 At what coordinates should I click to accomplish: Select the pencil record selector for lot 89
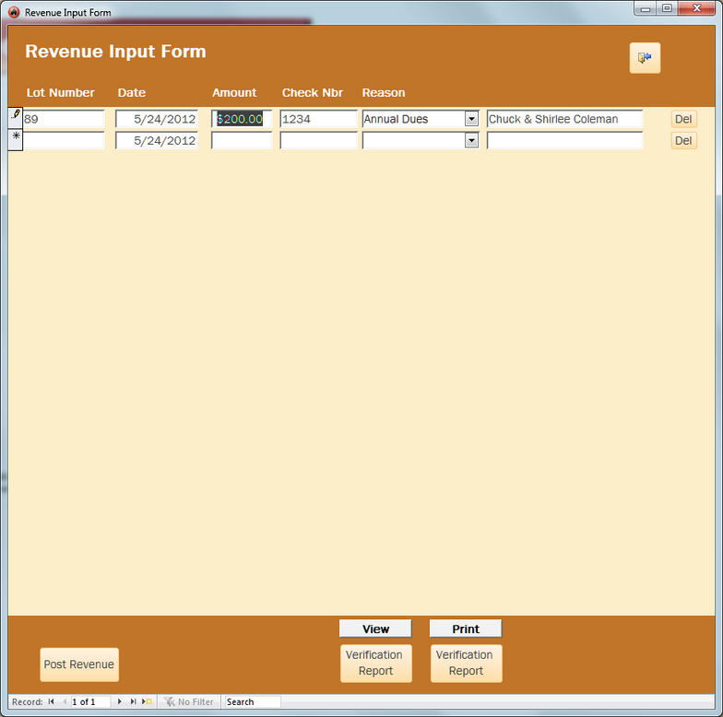(x=15, y=118)
